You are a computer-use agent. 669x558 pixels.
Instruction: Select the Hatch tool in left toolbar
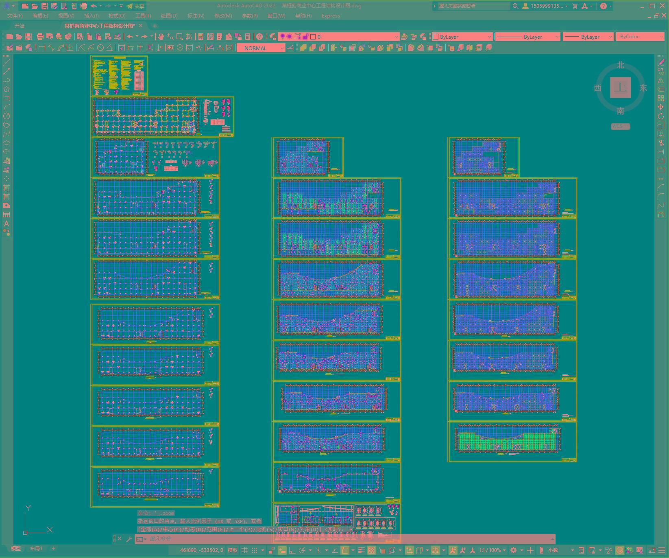(7, 188)
